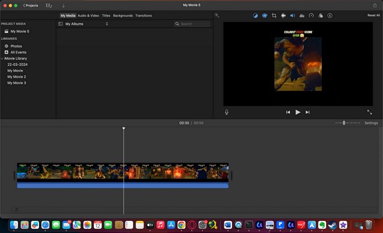
Task: Open Trash in the dock
Action: click(x=369, y=225)
